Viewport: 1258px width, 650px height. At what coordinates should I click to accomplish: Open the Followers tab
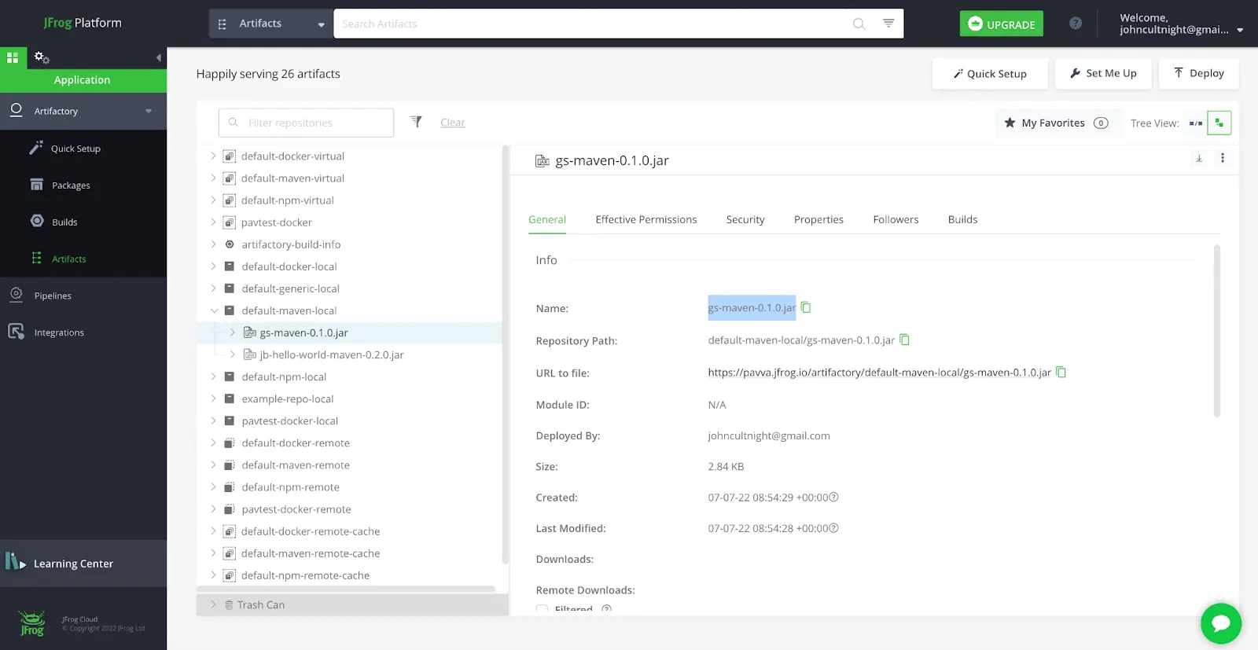pos(896,219)
